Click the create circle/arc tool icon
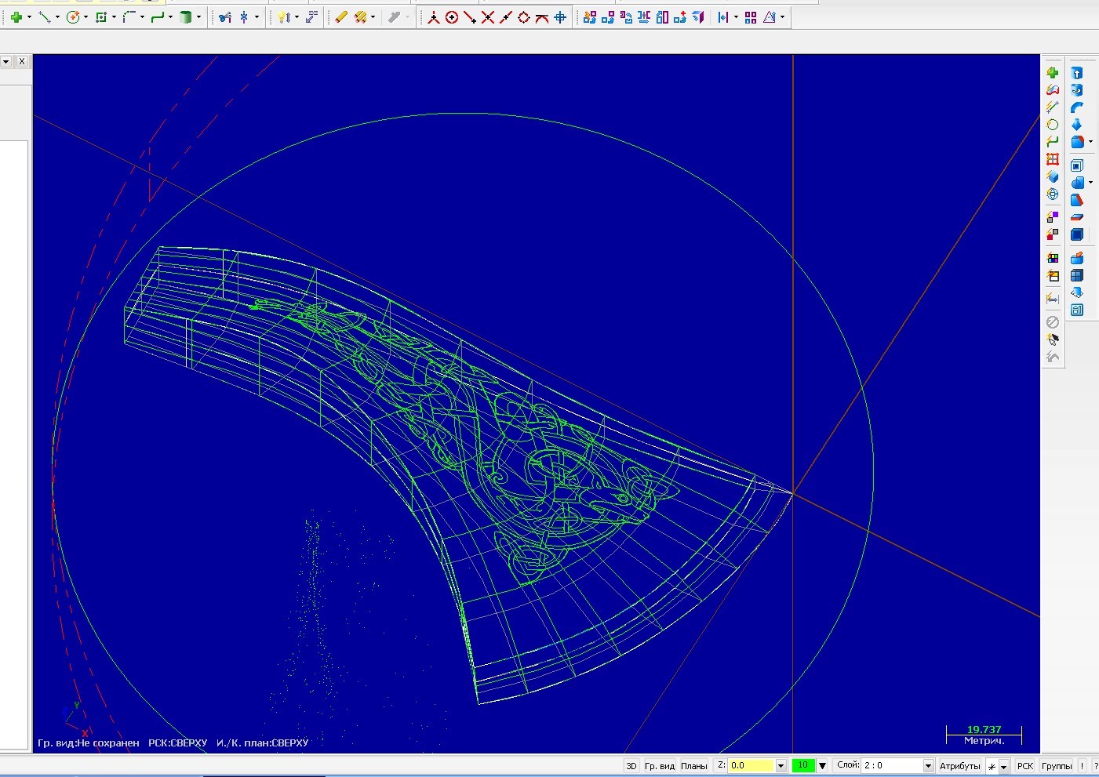The width and height of the screenshot is (1099, 777). click(x=73, y=17)
